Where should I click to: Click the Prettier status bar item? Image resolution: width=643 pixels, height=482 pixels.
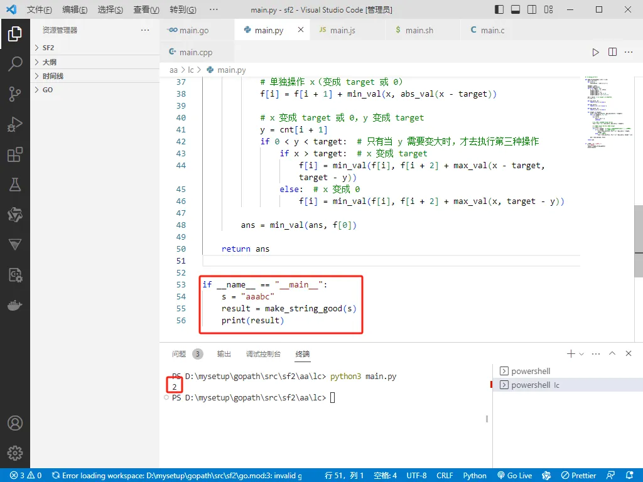tap(578, 476)
